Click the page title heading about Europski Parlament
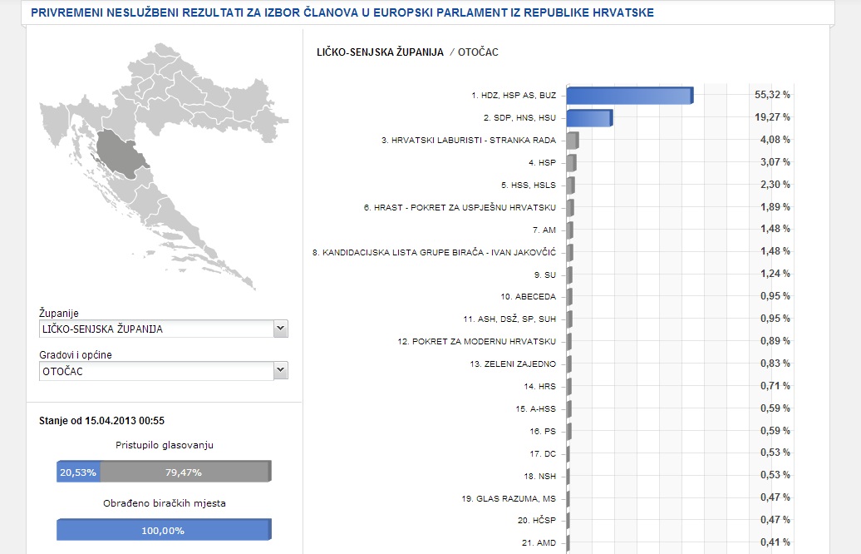Image resolution: width=861 pixels, height=554 pixels. pos(342,12)
